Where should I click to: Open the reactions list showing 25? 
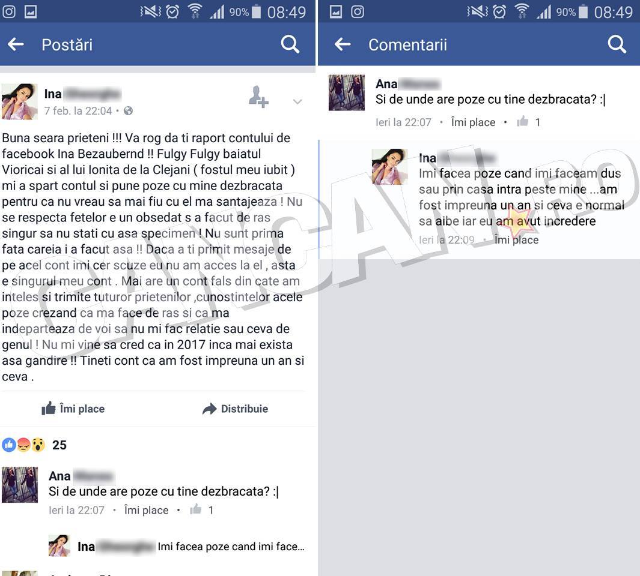[x=34, y=445]
